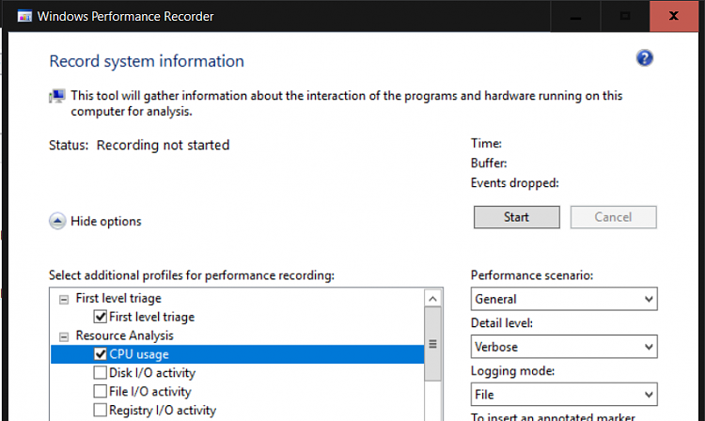The image size is (705, 421).
Task: Select the Registry I/O activity row text
Action: pos(163,411)
